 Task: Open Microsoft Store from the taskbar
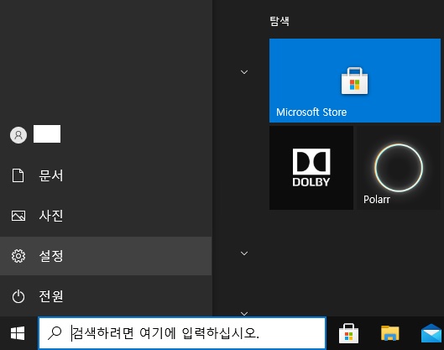[x=348, y=333]
